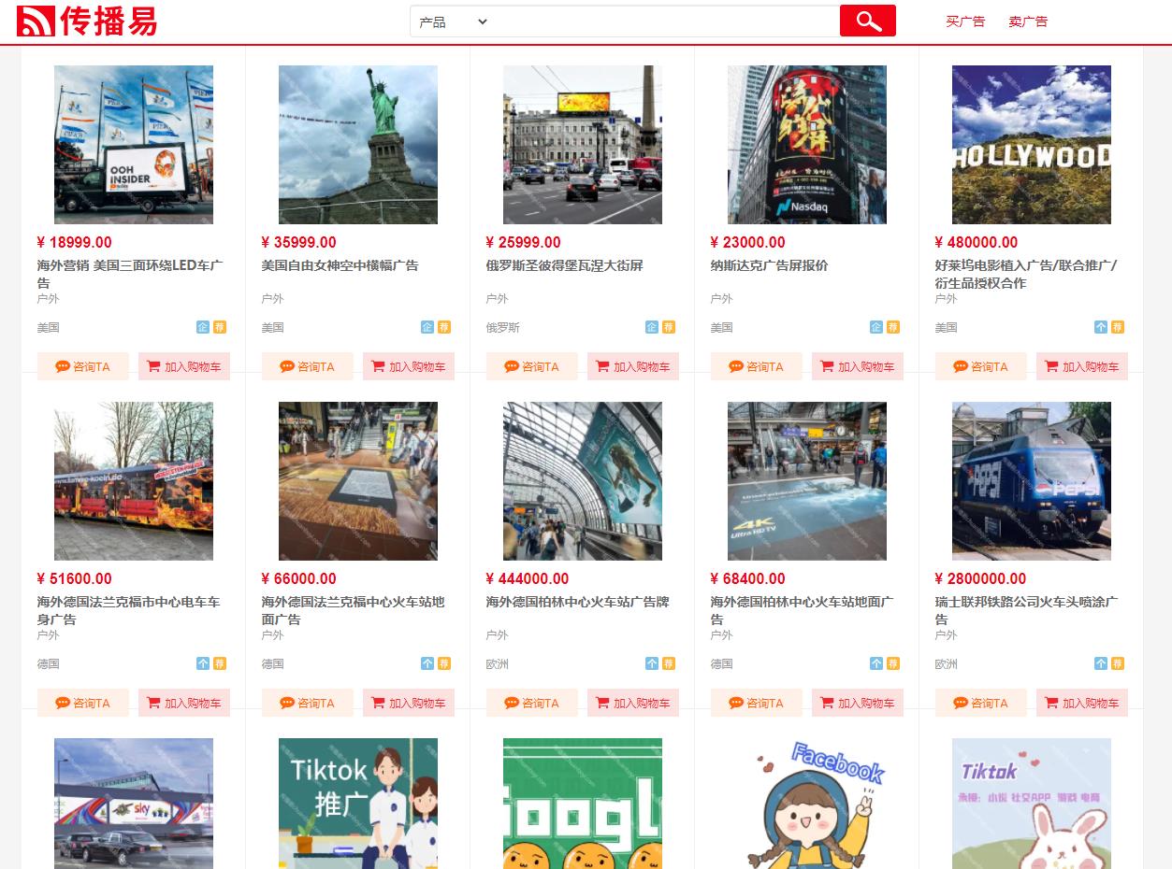Open the 卖广告 menu item
Screen dimensions: 1172x869
click(1028, 21)
